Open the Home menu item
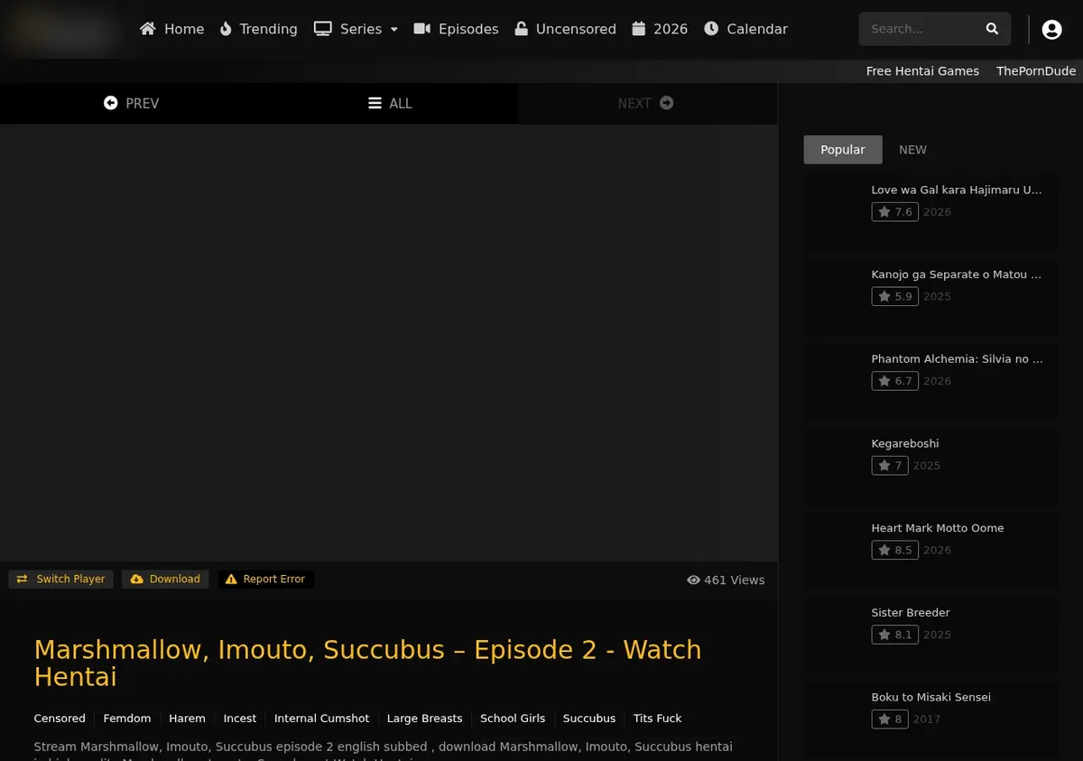Screen dimensions: 1083x761 [x=171, y=29]
